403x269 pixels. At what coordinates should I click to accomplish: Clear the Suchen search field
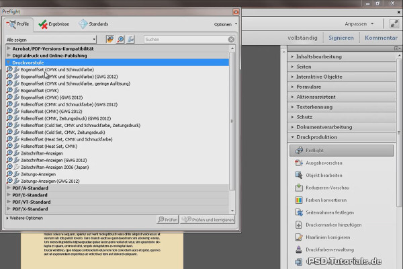pyautogui.click(x=231, y=40)
